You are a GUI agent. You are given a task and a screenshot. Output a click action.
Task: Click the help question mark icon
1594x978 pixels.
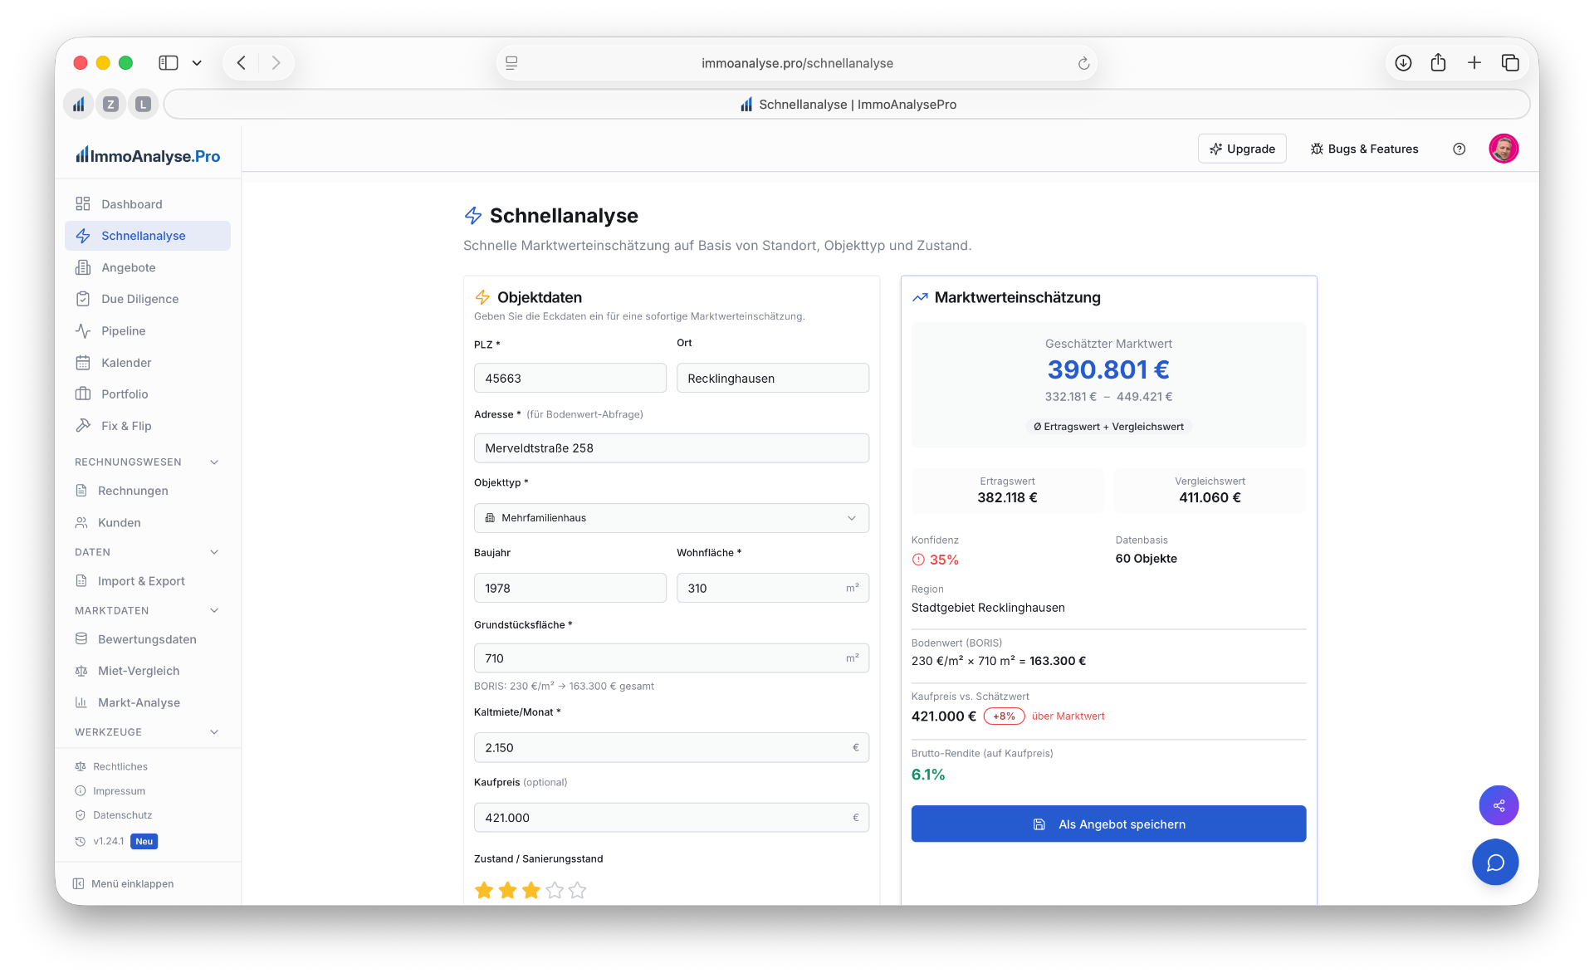tap(1459, 149)
